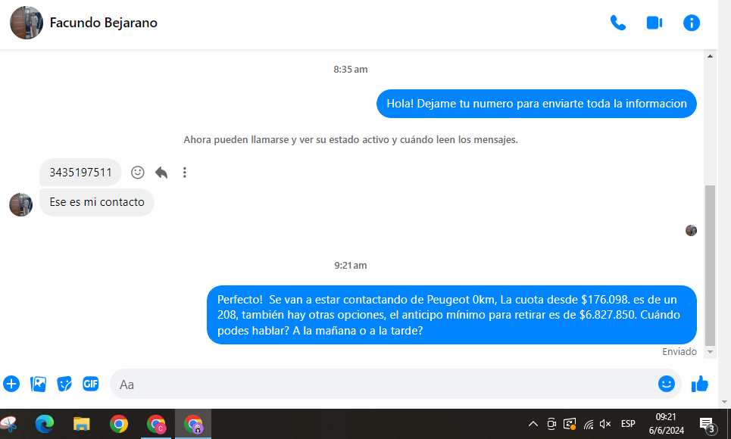This screenshot has height=439, width=731.
Task: Click the "Ese es mi contacto" message bubble
Action: click(97, 202)
